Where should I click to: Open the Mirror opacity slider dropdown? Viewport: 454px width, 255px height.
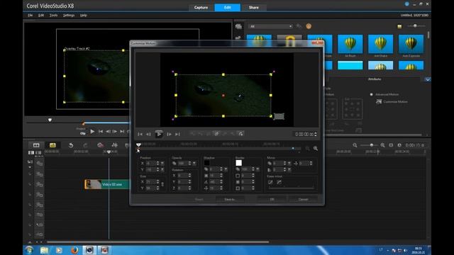tap(289, 164)
